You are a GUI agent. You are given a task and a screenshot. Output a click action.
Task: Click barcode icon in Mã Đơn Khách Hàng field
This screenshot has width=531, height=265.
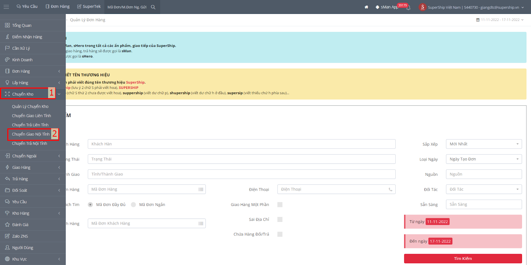201,224
